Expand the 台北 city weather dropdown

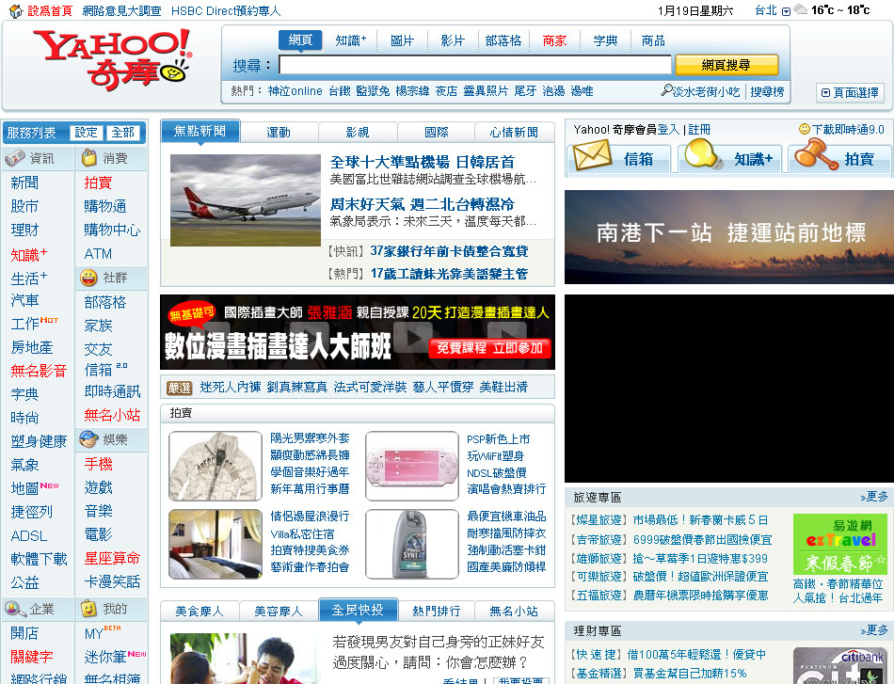coord(785,11)
